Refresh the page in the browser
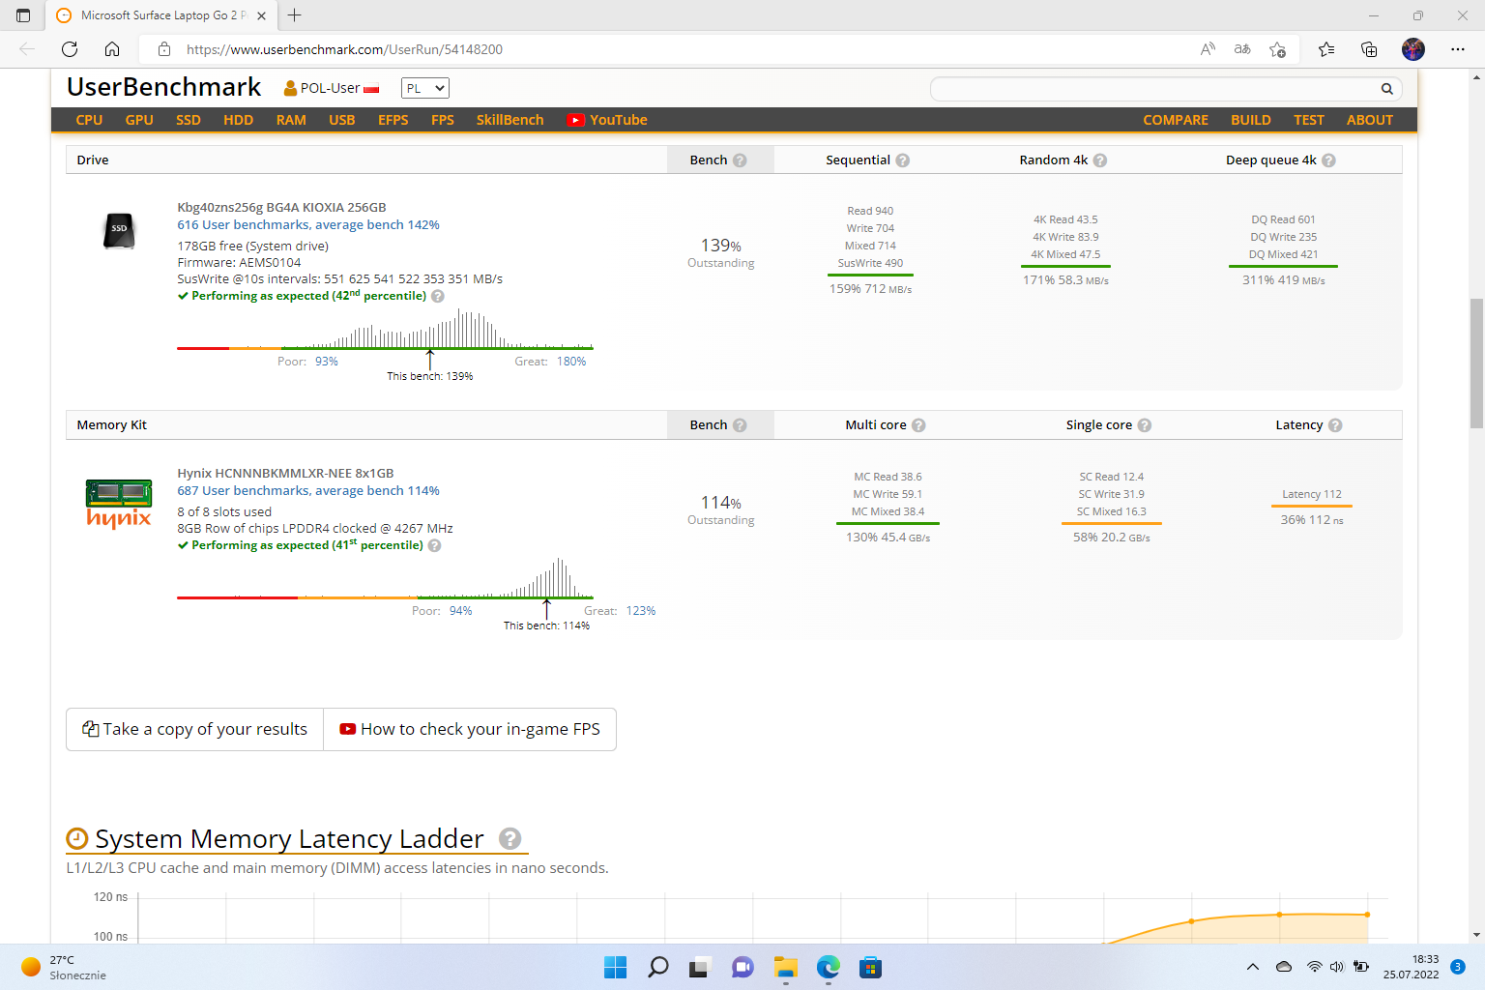Screen dimensions: 1485x990 70,49
